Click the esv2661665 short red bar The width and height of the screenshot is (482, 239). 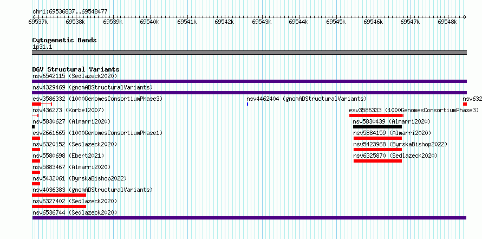pyautogui.click(x=36, y=138)
